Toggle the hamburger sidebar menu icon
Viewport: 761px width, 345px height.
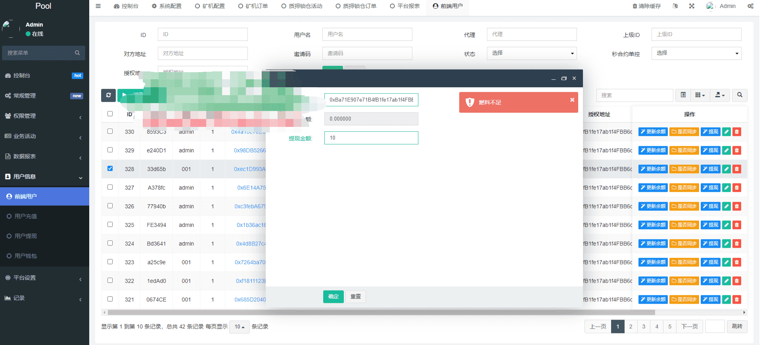pyautogui.click(x=98, y=6)
